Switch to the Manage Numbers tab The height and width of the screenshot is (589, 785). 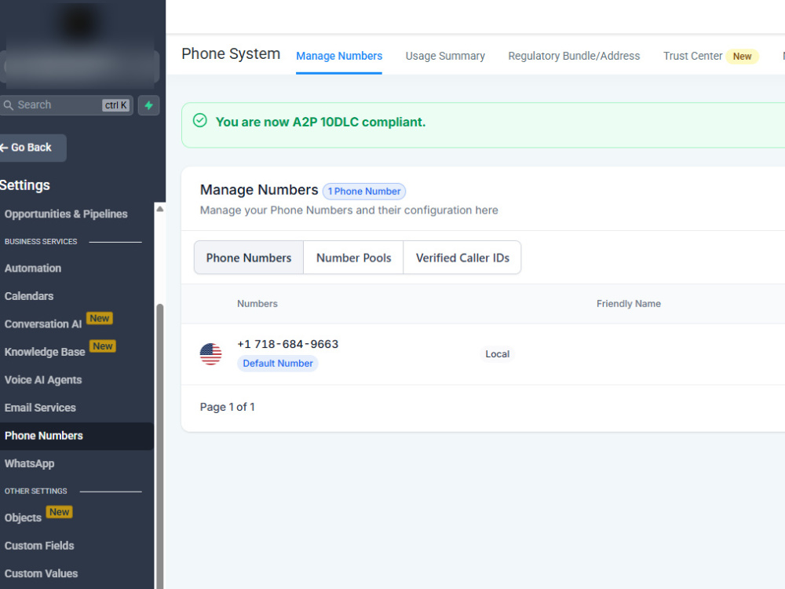[x=339, y=56]
